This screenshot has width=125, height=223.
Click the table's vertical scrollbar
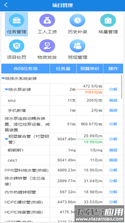[122, 86]
